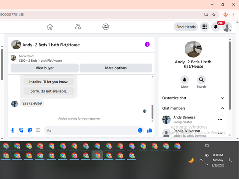Viewport: 239px width, 179px height.
Task: Open the emoji picker smiley icon
Action: tap(140, 130)
